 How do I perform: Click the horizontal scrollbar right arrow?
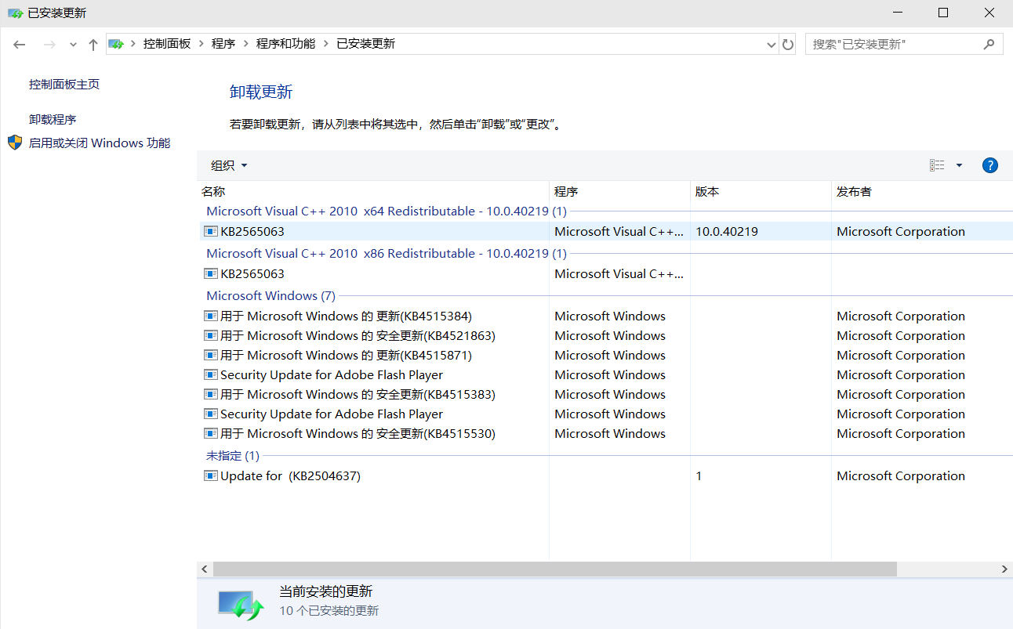point(1005,569)
